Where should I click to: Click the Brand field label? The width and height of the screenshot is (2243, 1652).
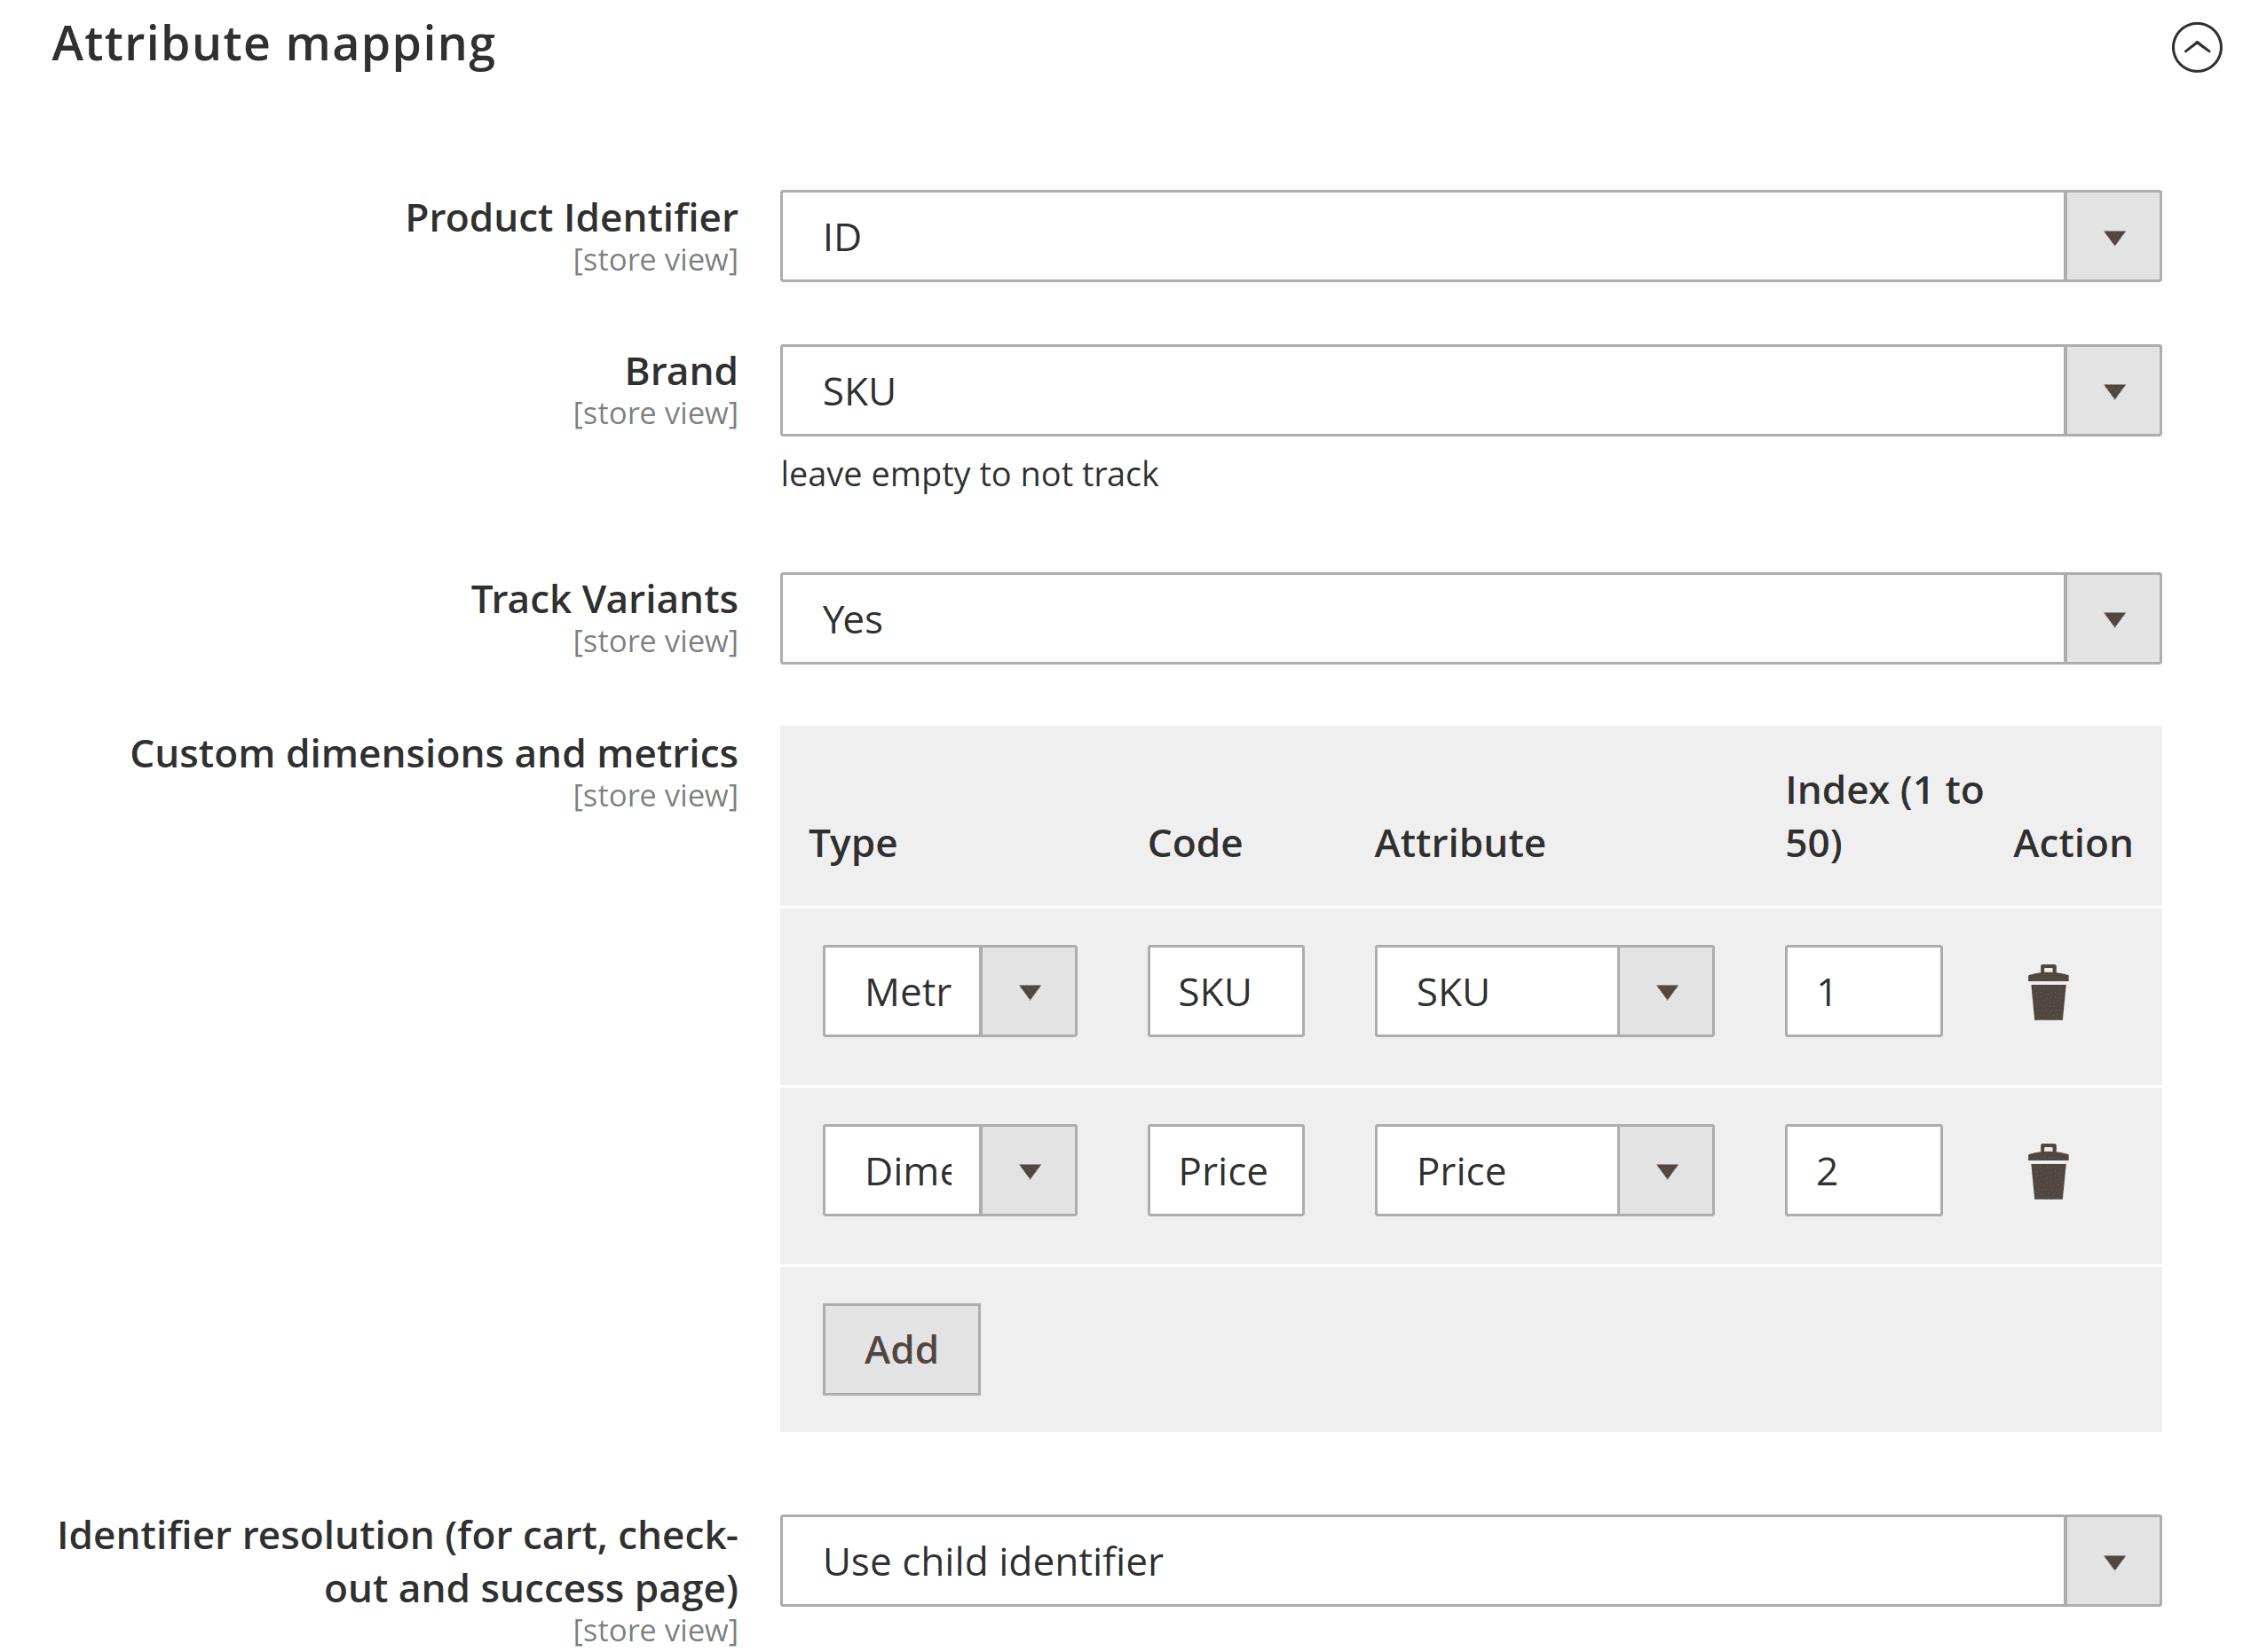point(682,371)
